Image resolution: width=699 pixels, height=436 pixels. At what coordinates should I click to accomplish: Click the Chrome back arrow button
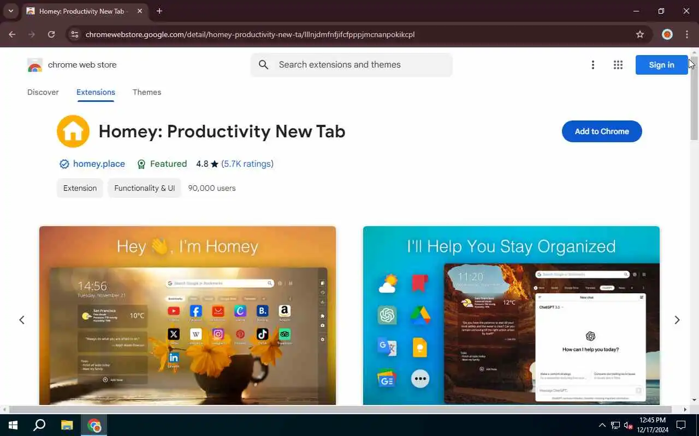(12, 34)
